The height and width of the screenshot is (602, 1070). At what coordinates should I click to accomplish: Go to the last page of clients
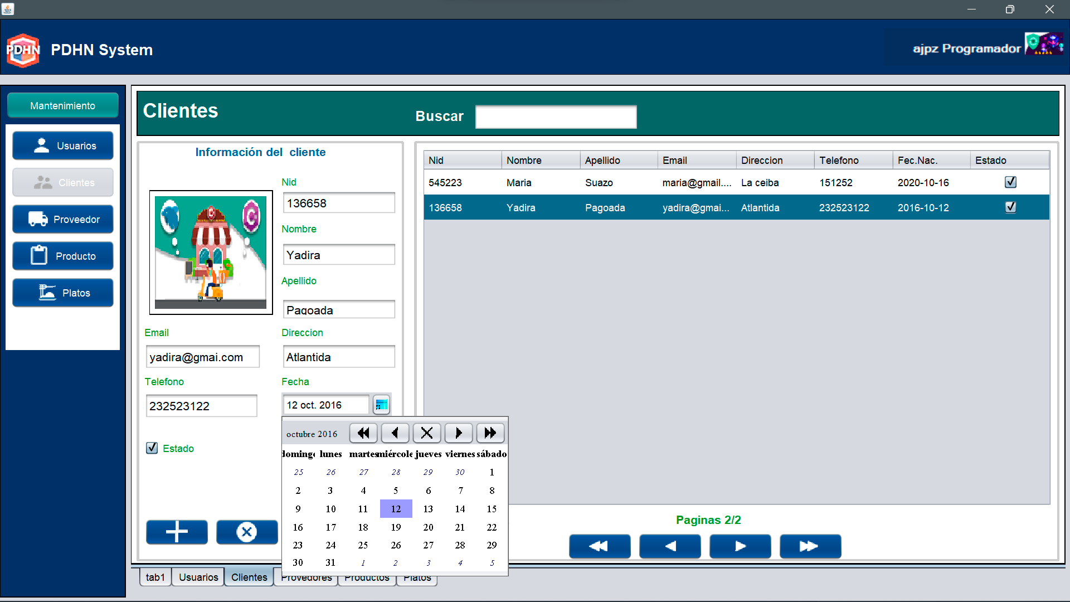(x=810, y=546)
